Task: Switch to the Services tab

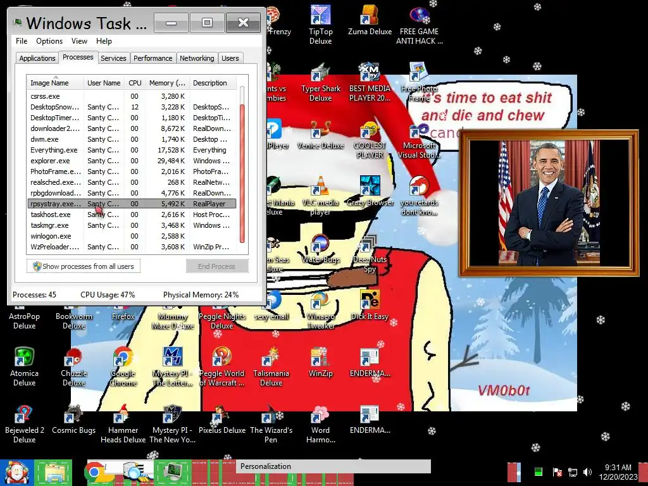Action: (113, 58)
